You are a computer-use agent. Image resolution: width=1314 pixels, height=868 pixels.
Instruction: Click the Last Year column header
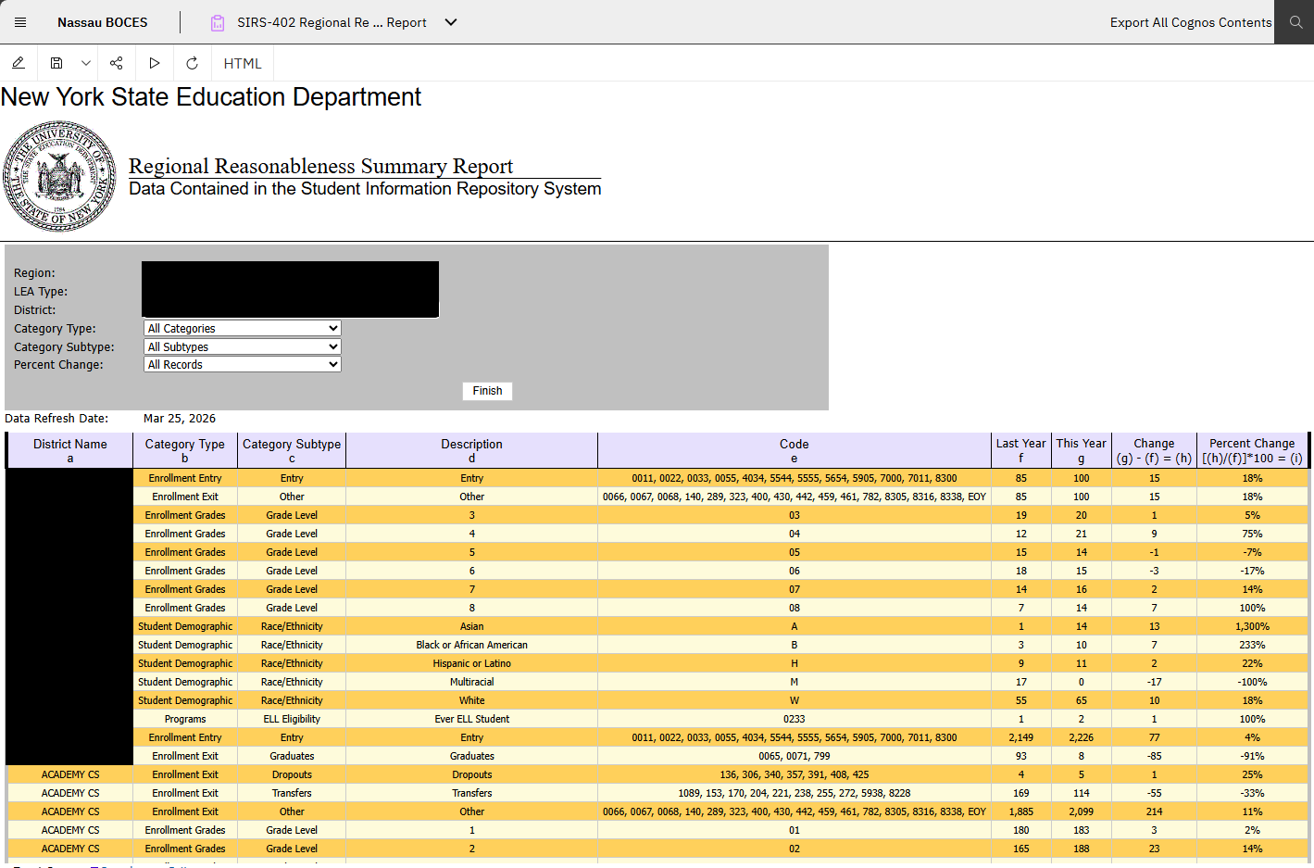[1021, 450]
